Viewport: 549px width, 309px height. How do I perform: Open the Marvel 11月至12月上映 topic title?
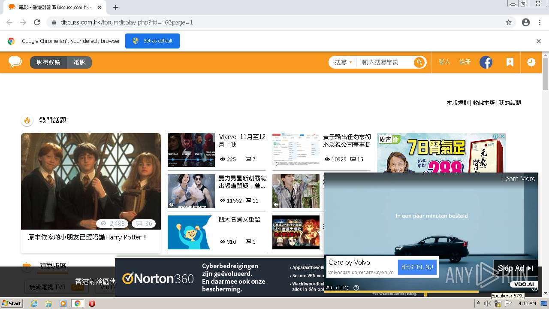(x=242, y=141)
